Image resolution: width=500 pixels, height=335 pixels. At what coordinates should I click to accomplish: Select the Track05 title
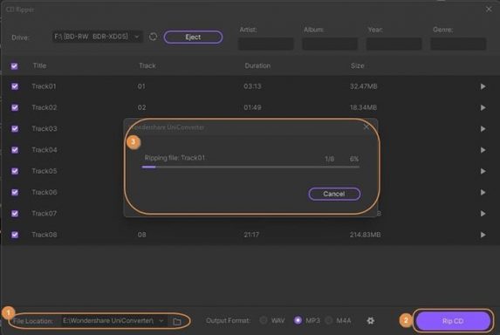coord(45,171)
